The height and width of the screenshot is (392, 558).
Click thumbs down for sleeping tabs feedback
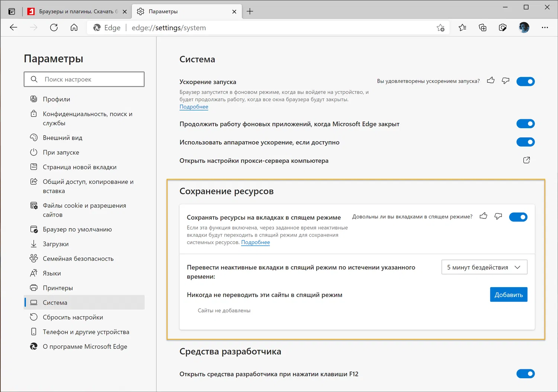[x=498, y=216]
